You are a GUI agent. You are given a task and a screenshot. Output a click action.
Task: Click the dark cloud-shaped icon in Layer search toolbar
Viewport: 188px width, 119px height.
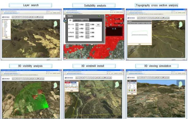pos(37,17)
